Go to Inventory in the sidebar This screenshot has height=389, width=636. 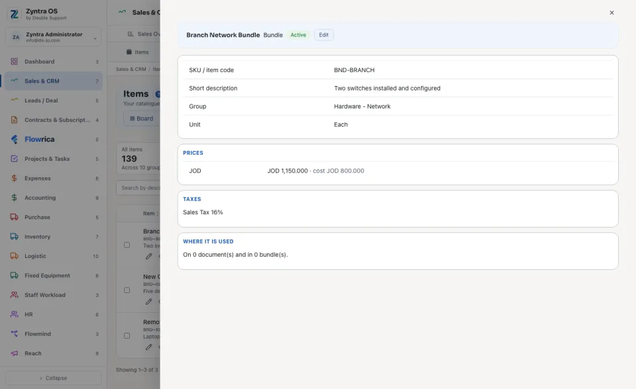click(x=54, y=236)
